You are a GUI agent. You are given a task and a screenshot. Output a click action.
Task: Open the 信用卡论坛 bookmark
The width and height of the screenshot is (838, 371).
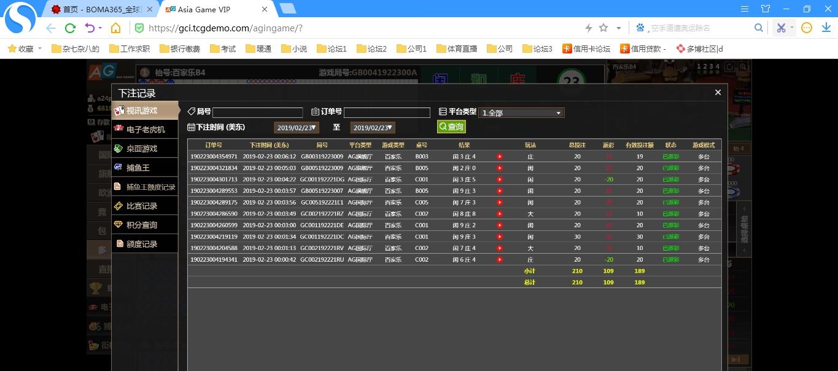click(586, 49)
